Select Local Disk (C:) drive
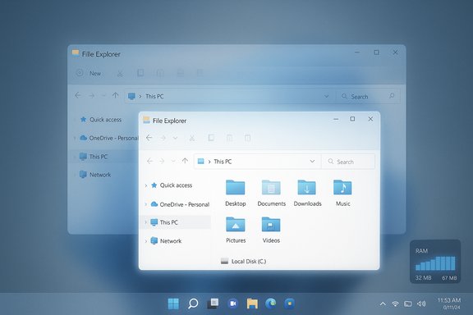Image resolution: width=473 pixels, height=315 pixels. tap(243, 262)
